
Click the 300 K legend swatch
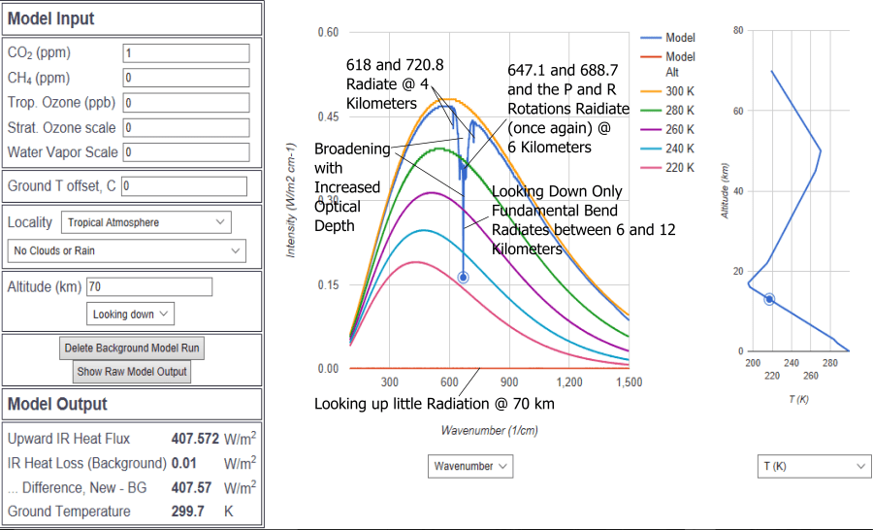point(651,91)
